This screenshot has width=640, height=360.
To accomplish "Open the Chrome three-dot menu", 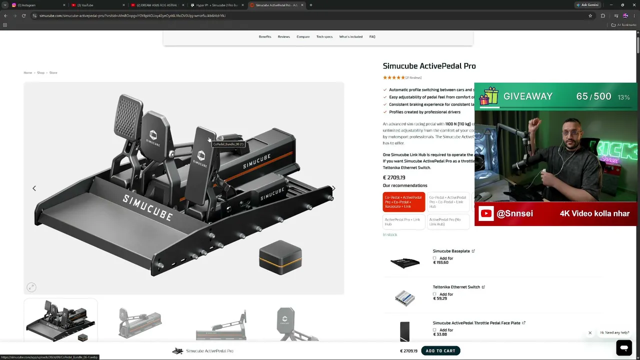I will point(634,15).
